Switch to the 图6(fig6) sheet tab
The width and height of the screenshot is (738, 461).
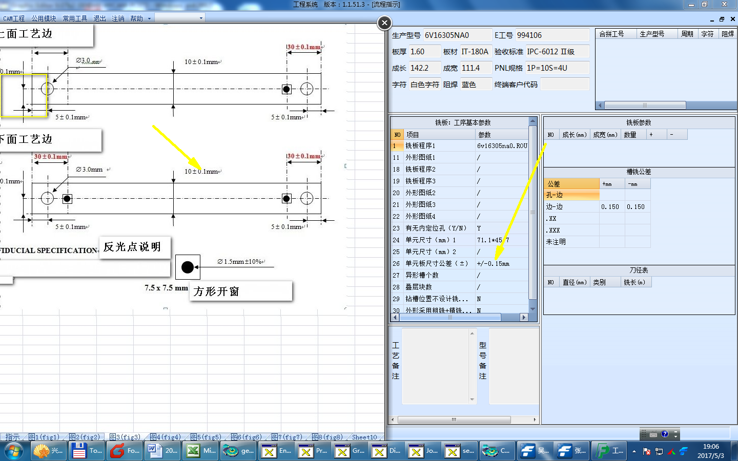247,437
